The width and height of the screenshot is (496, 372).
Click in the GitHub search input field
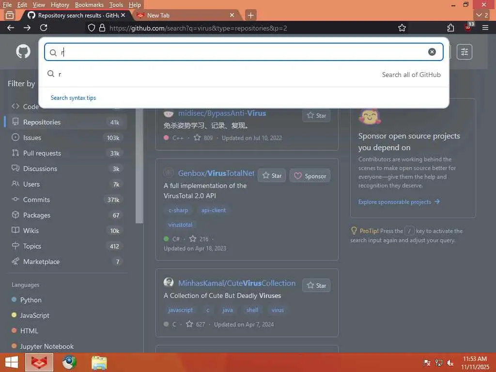244,52
